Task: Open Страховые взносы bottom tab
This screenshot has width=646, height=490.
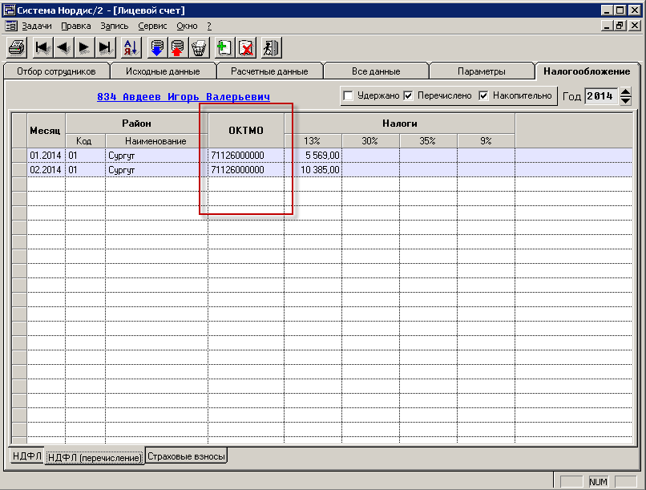Action: pos(186,456)
